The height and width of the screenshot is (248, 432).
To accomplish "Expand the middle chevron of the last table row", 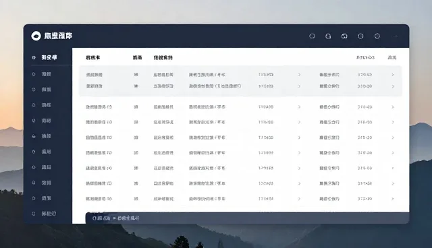I will 299,199.
